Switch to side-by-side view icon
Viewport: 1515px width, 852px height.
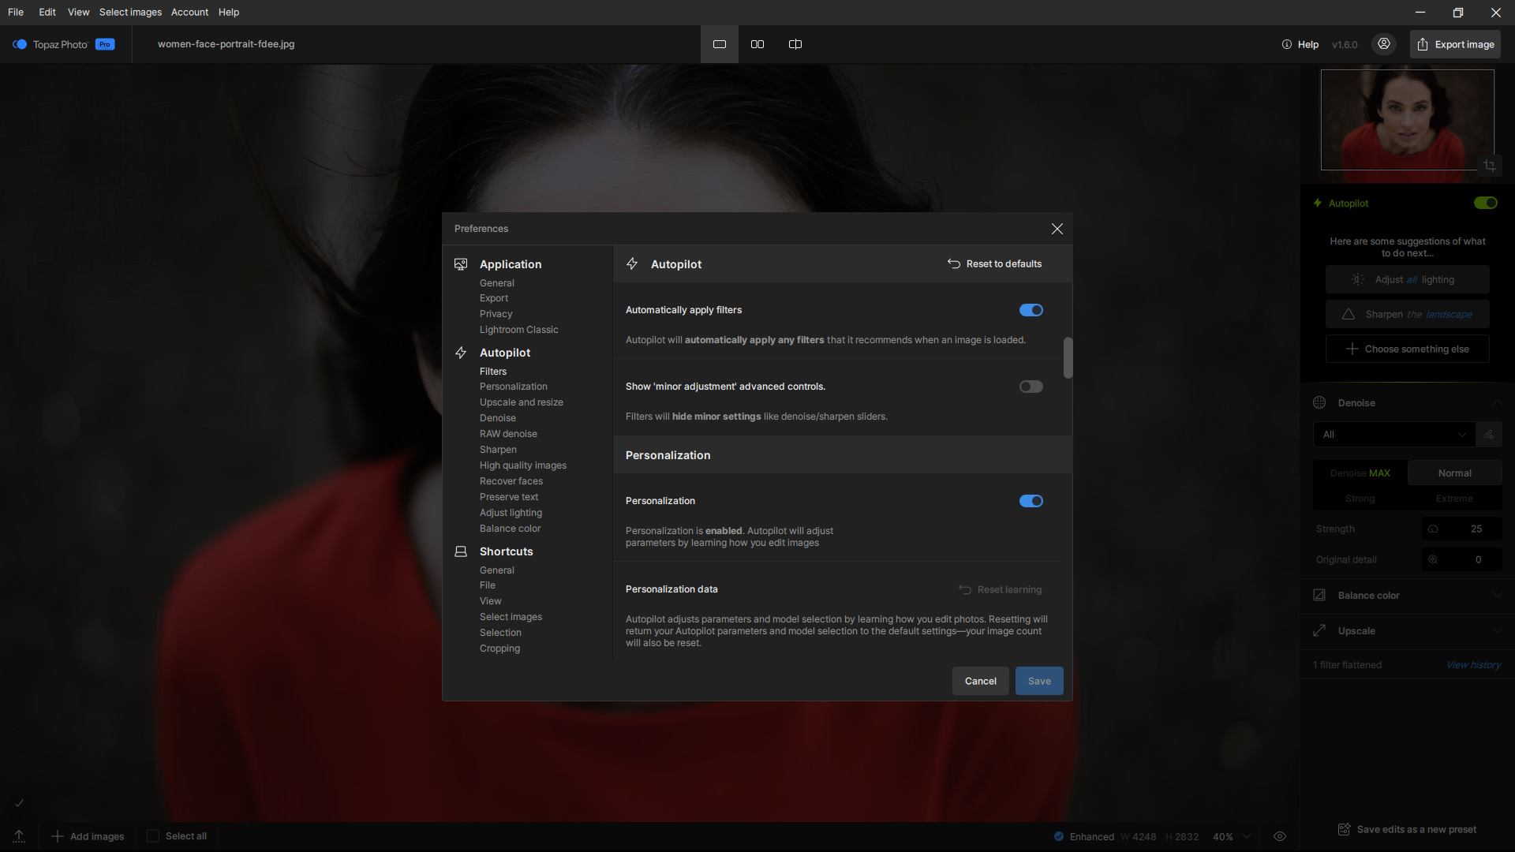coord(757,44)
